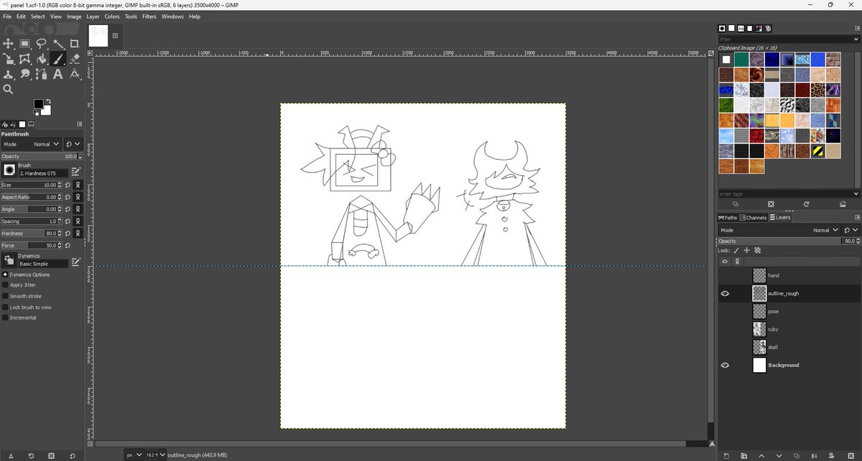This screenshot has height=461, width=862.
Task: Select the Zoom magnifier tool
Action: [8, 90]
